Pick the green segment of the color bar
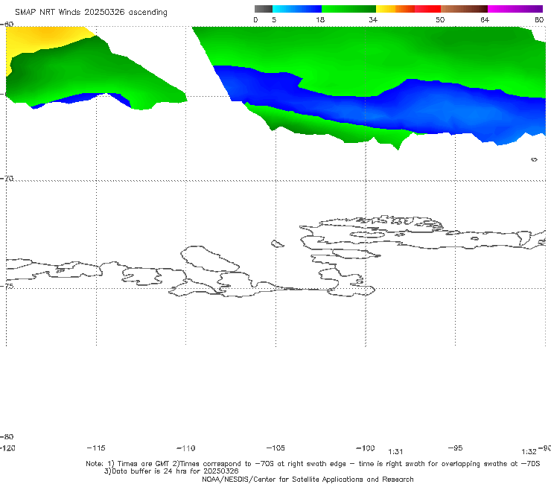The image size is (551, 484). [348, 9]
